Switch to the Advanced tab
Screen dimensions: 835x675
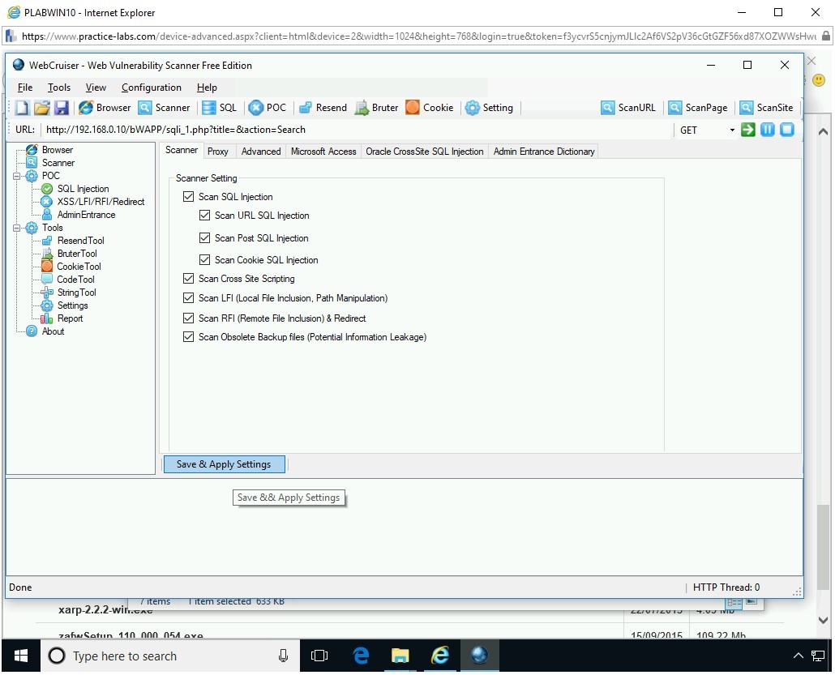tap(261, 152)
